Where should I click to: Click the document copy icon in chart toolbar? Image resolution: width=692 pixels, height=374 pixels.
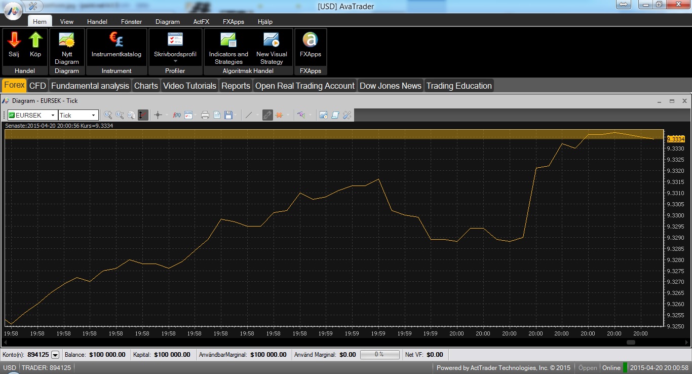point(217,115)
